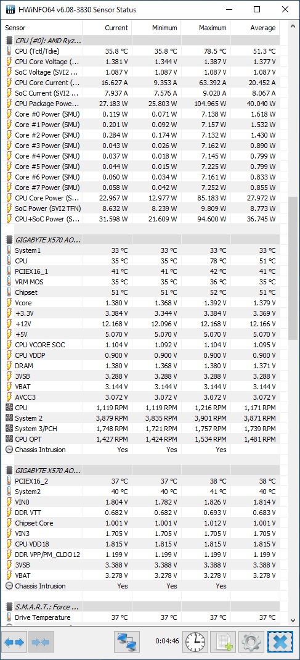Click the log file plus icon
Image resolution: width=300 pixels, height=660 pixels.
tap(223, 642)
